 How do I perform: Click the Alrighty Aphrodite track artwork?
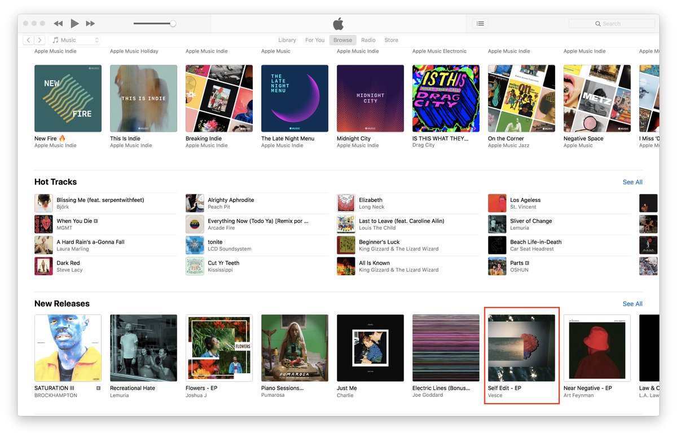(195, 203)
